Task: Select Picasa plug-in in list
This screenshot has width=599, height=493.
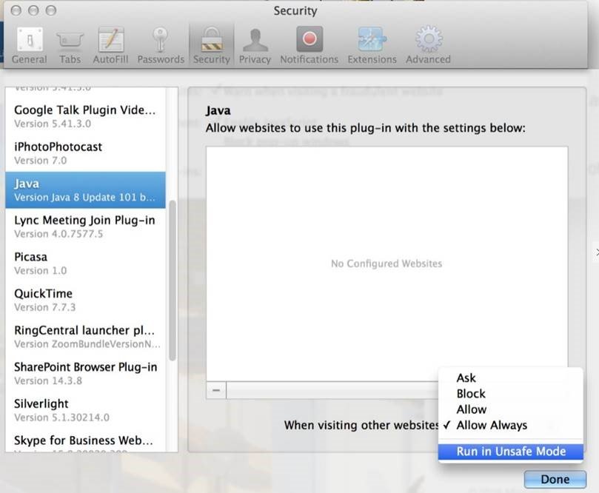Action: click(86, 263)
